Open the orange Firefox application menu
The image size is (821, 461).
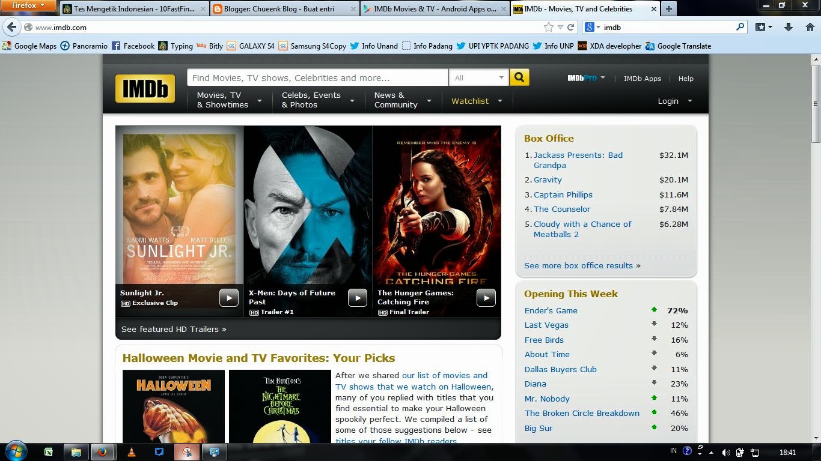[28, 6]
